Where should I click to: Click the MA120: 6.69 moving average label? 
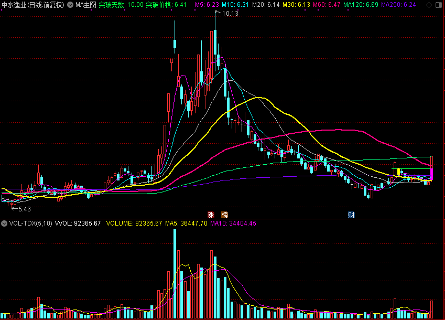click(361, 5)
